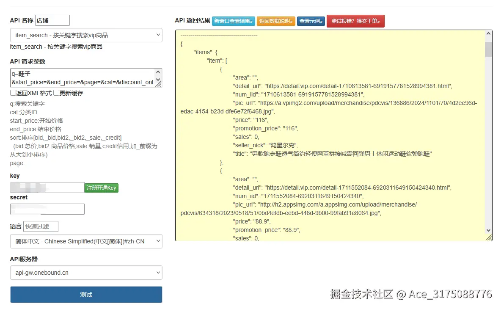The image size is (501, 309).
Task: Click the request textarea resize handle
Action: [158, 84]
